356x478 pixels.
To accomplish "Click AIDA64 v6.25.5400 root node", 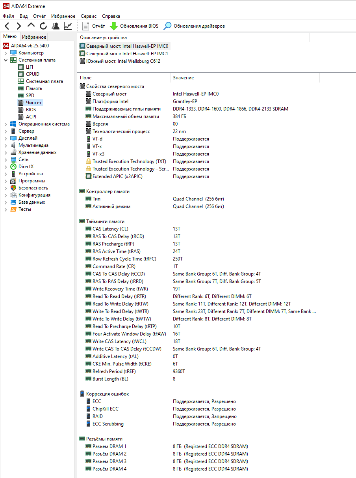I will point(30,46).
